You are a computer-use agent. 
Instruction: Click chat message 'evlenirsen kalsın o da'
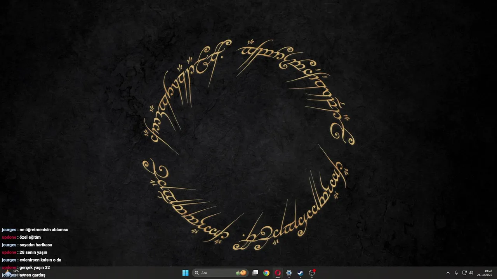[40, 260]
